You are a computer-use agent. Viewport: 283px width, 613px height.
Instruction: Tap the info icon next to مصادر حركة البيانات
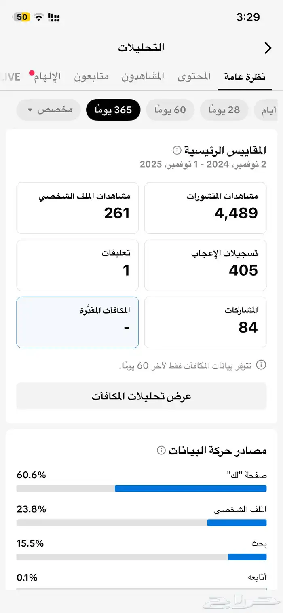point(162,450)
